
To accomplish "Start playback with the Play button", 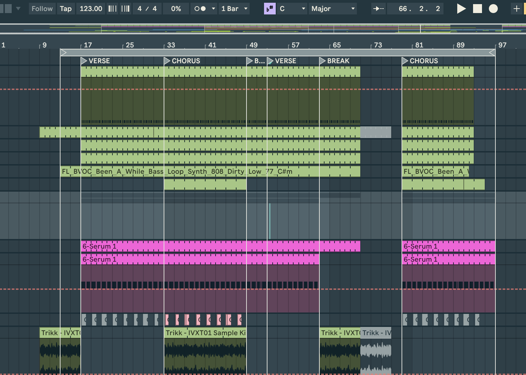I will (461, 9).
